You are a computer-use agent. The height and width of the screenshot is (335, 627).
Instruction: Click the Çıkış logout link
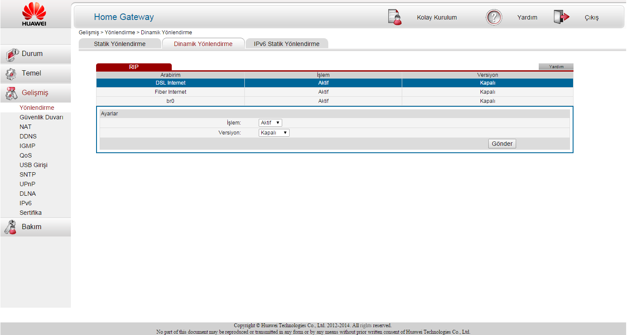pyautogui.click(x=591, y=18)
